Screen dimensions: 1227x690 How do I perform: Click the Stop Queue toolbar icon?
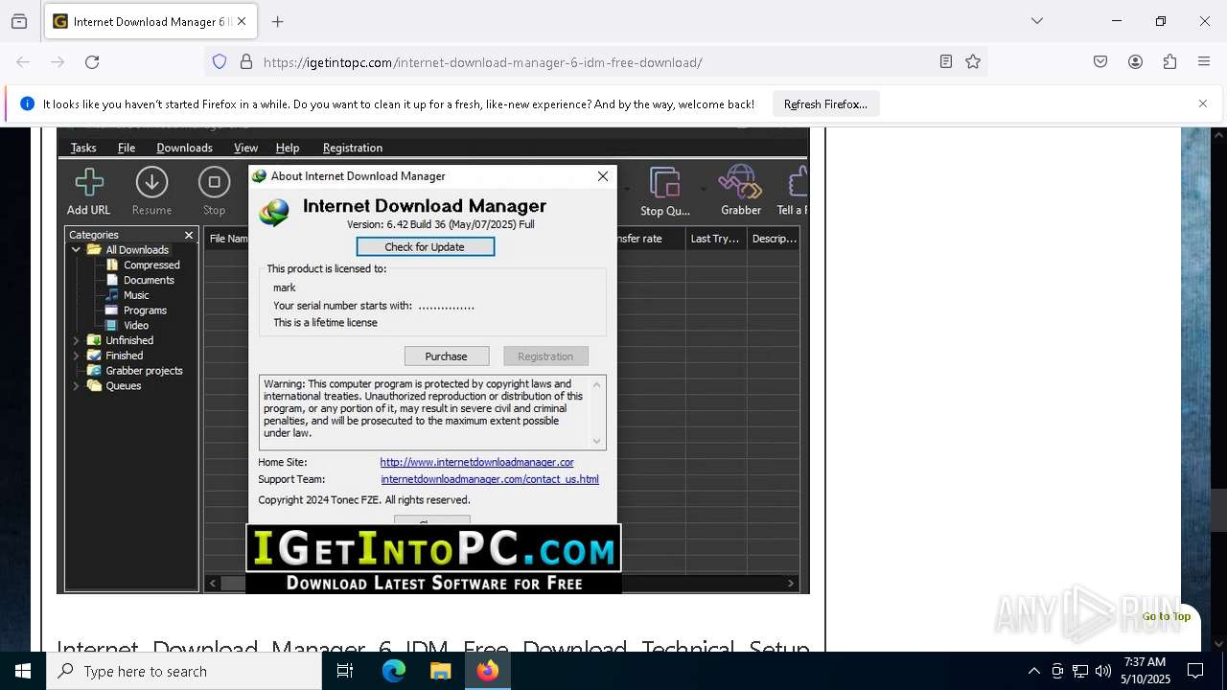(x=664, y=191)
